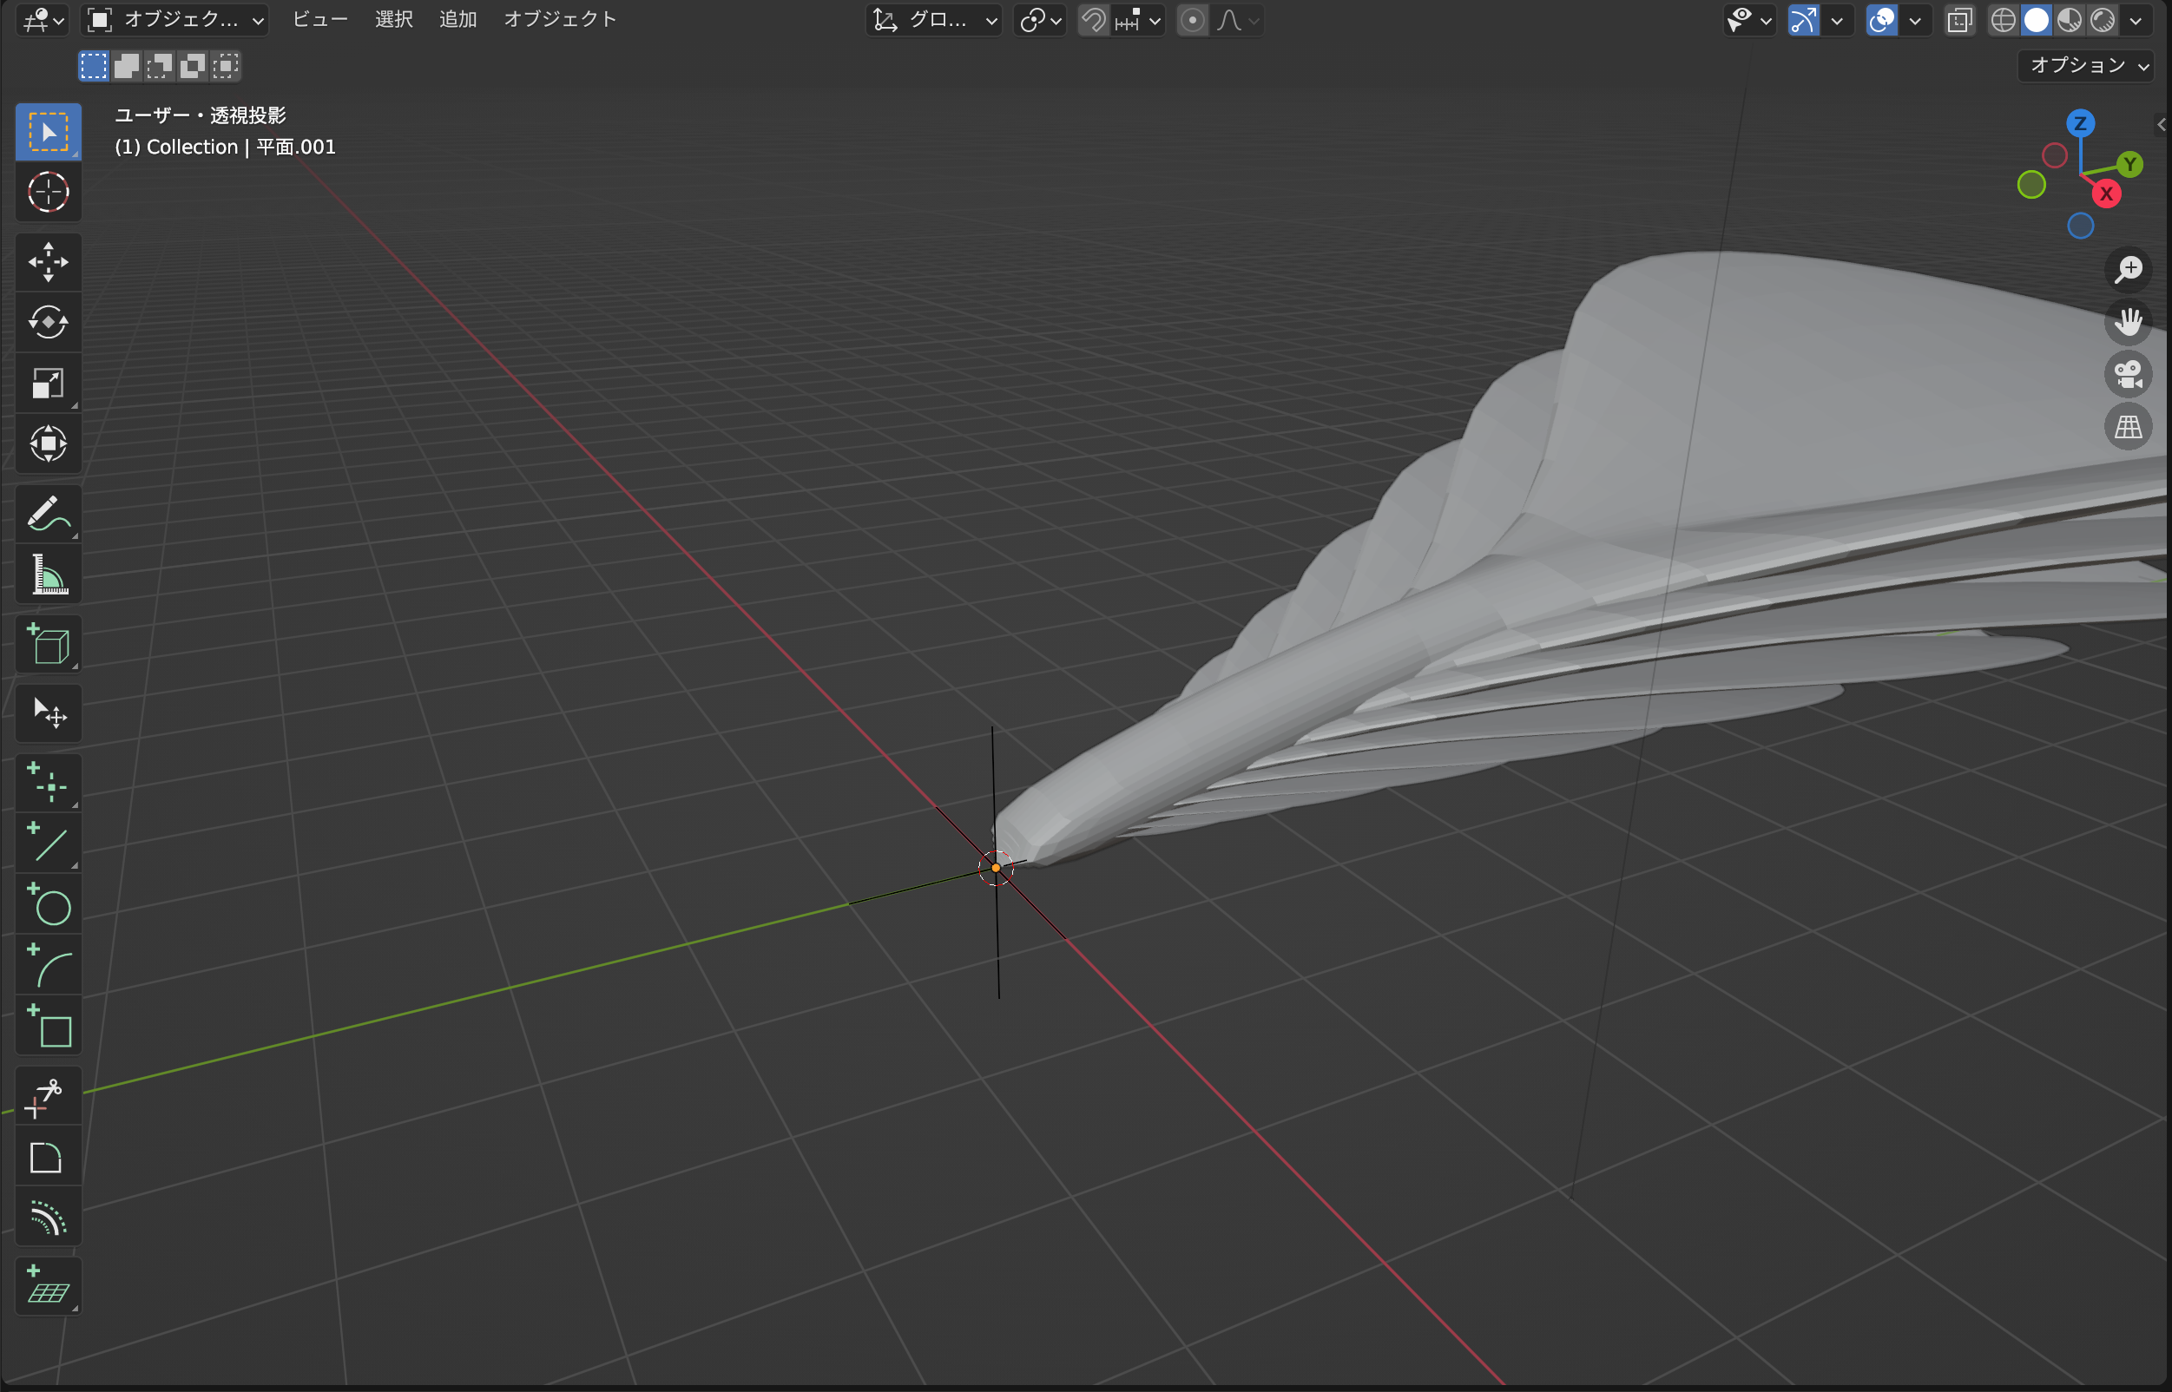Activate the add rectangle sketch tool
Screen dimensions: 2172x1392
tap(48, 1025)
